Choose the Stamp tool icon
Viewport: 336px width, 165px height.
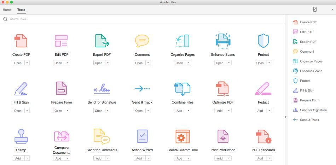pos(21,136)
